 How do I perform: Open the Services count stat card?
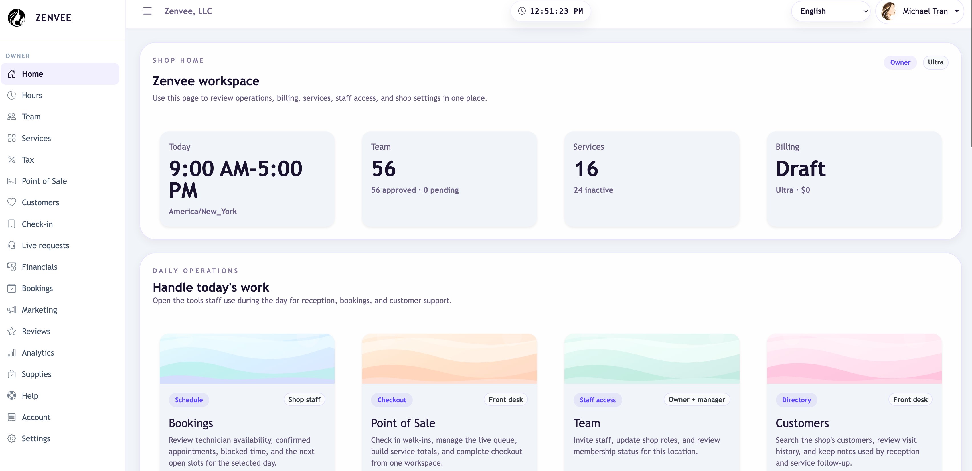652,179
